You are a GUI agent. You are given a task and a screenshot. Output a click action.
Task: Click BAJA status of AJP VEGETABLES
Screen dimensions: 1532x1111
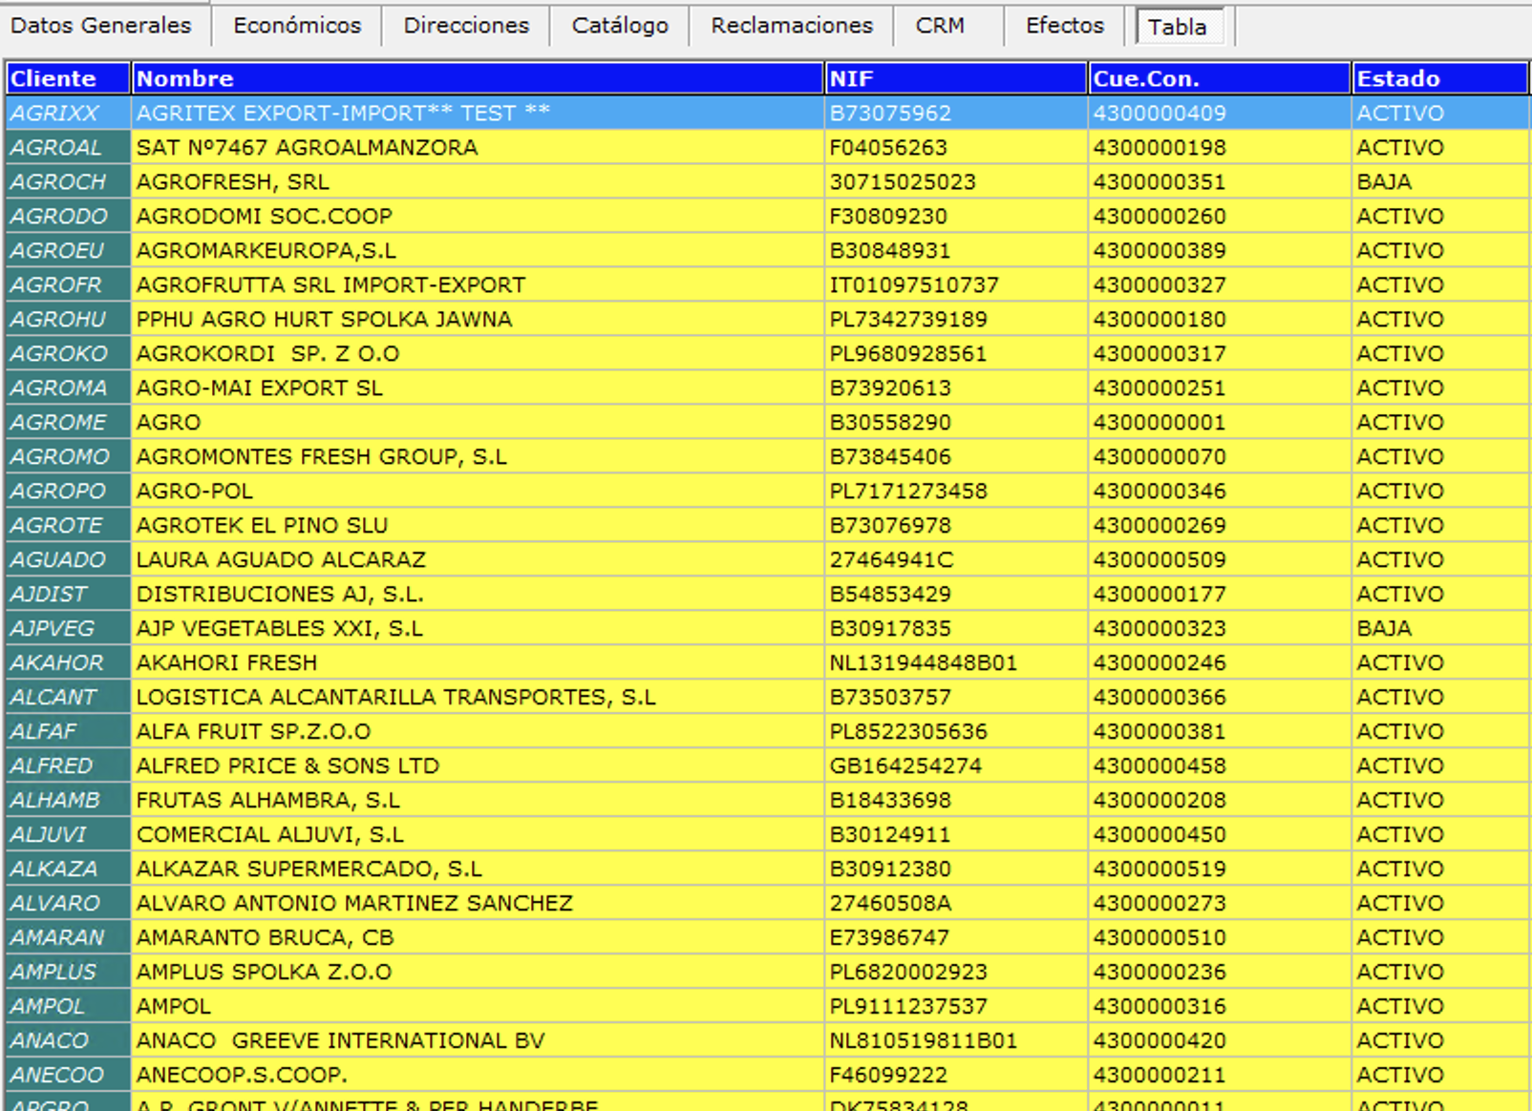[1384, 629]
